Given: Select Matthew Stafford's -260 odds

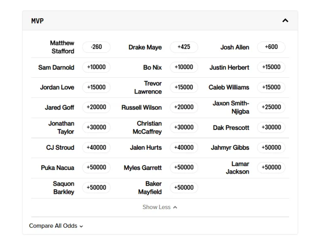Looking at the screenshot, I should tap(96, 47).
